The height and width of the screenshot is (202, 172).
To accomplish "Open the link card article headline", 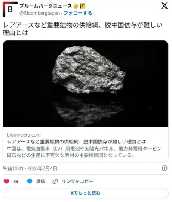I will point(77,142).
